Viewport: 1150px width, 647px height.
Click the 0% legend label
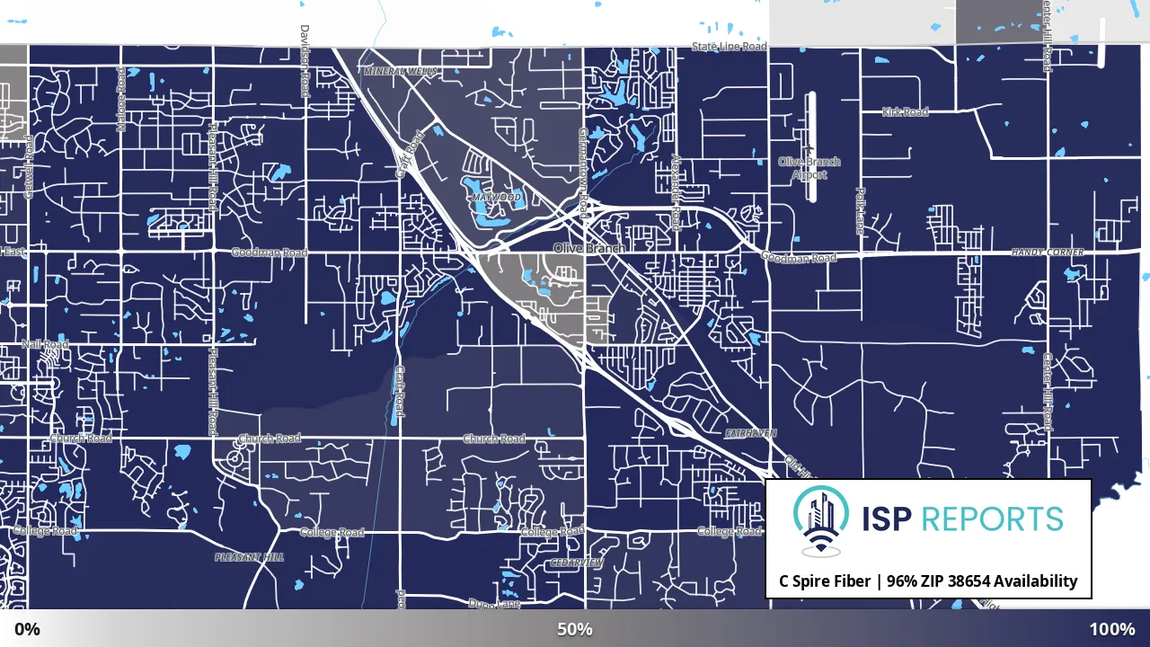pyautogui.click(x=27, y=629)
